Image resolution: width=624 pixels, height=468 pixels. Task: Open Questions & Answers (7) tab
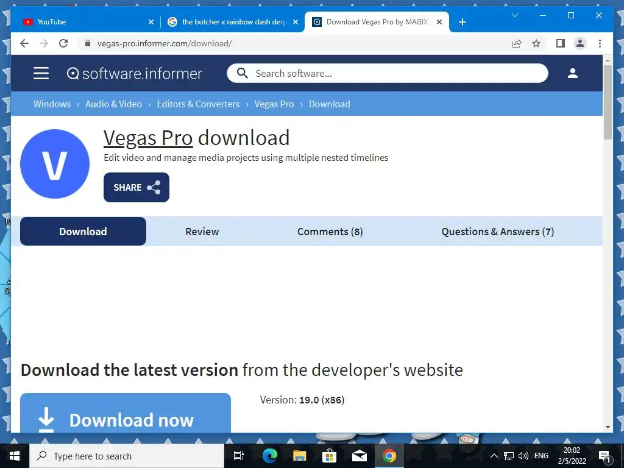pyautogui.click(x=498, y=232)
